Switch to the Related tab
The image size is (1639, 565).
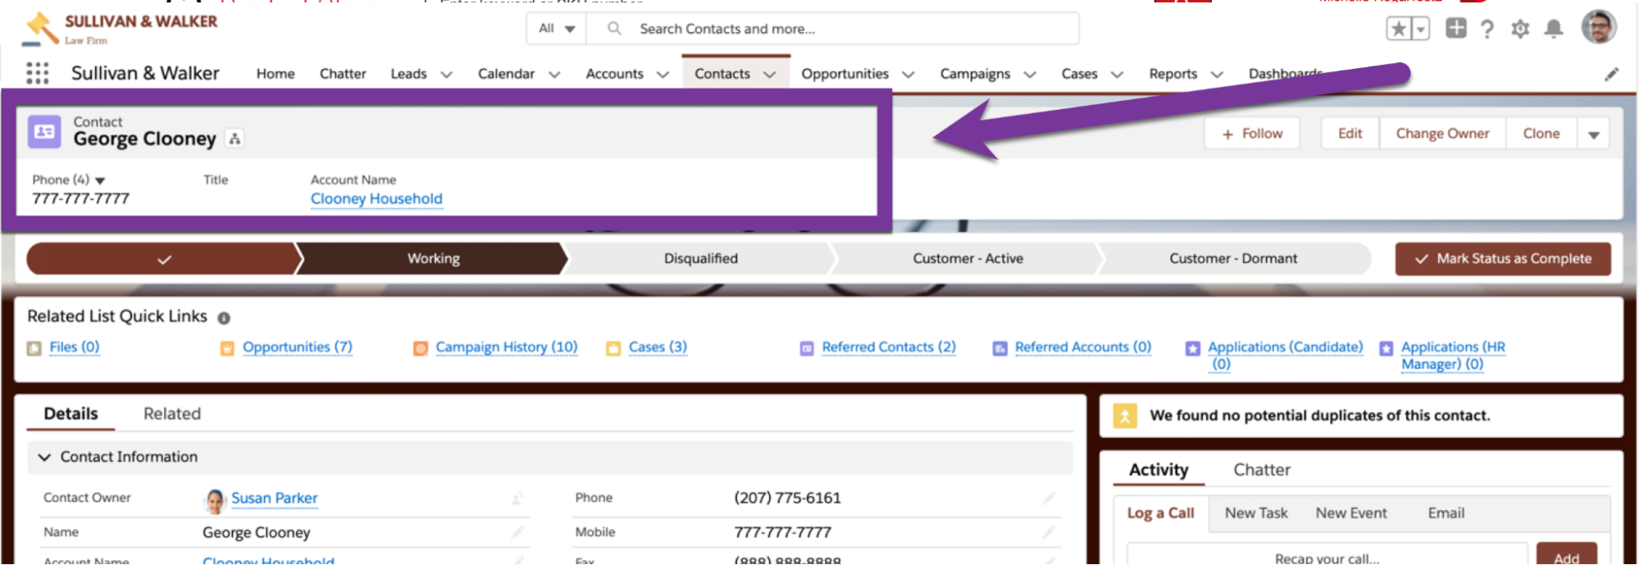click(172, 414)
